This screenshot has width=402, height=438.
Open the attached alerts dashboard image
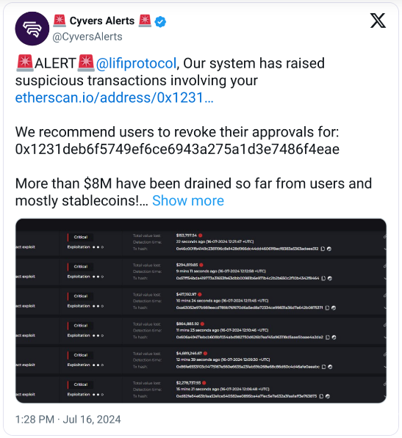point(201,310)
